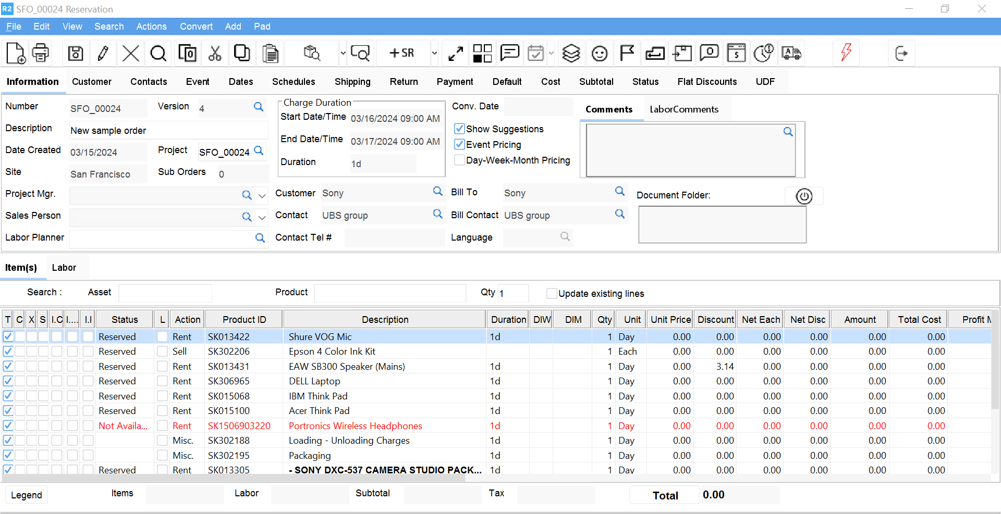Click the red lightning bolt icon
The image size is (1001, 514).
[x=846, y=52]
